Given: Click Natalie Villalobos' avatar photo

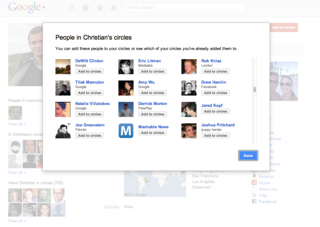Looking at the screenshot, I should (x=63, y=110).
